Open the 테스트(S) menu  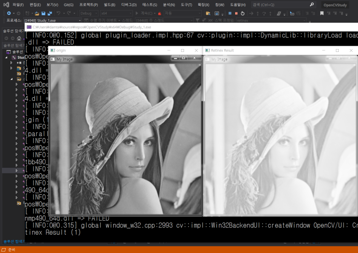tap(150, 5)
